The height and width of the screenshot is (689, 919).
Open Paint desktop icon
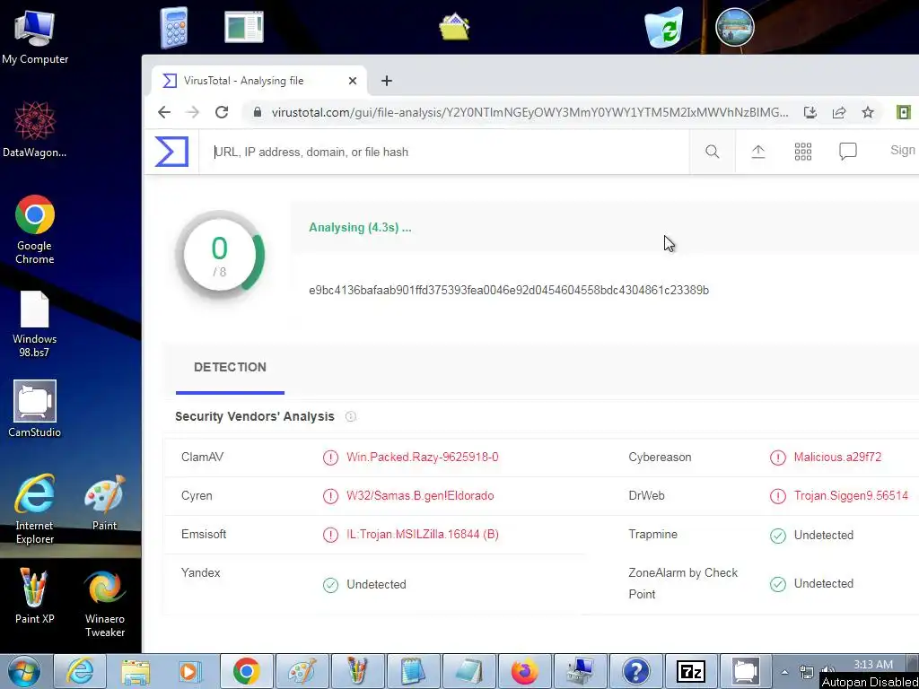pos(104,502)
